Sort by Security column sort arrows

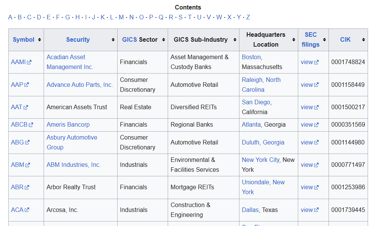click(113, 40)
